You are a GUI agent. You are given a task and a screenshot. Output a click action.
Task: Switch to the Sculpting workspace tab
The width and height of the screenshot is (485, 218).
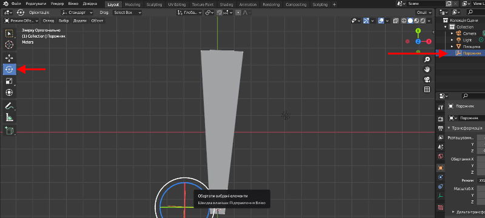coord(154,5)
